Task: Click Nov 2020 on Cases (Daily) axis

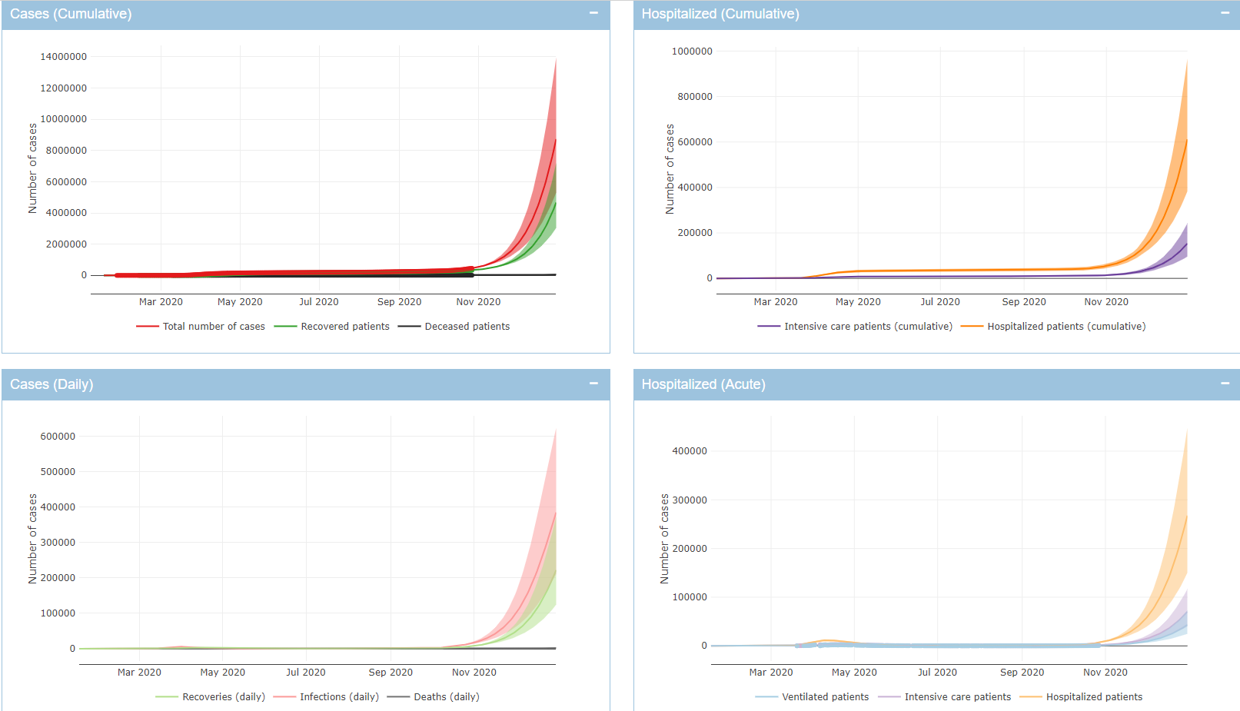Action: point(474,673)
